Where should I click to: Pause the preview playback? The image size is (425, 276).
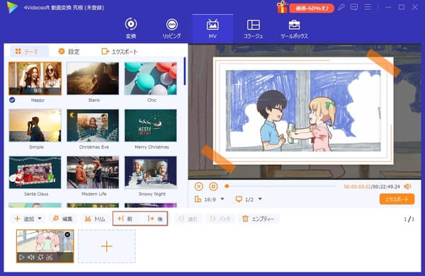click(198, 186)
